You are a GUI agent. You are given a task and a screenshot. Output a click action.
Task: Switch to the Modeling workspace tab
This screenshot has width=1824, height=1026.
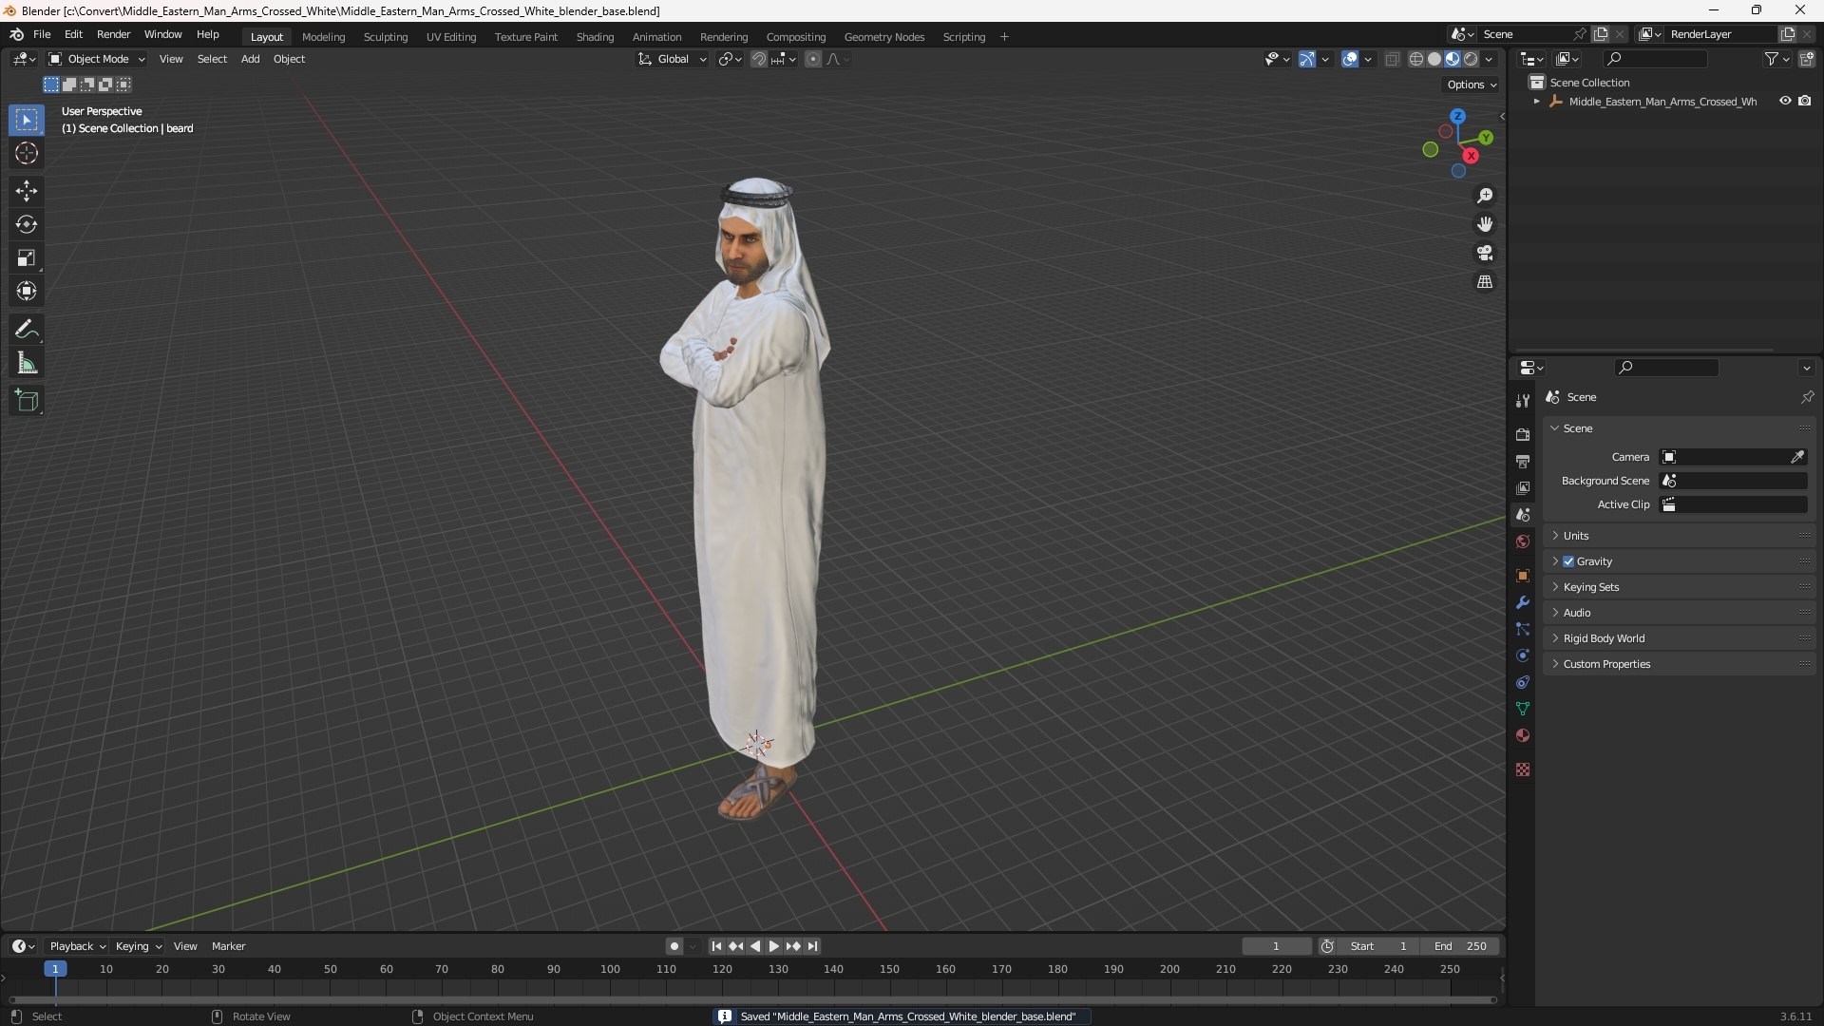(323, 37)
